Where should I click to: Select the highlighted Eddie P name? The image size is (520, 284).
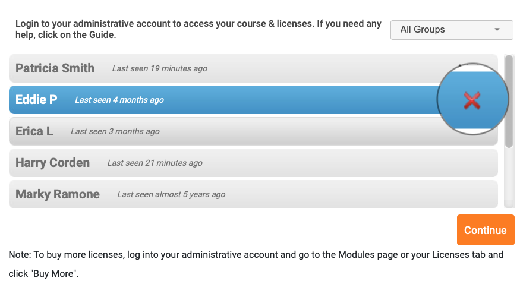pyautogui.click(x=36, y=100)
